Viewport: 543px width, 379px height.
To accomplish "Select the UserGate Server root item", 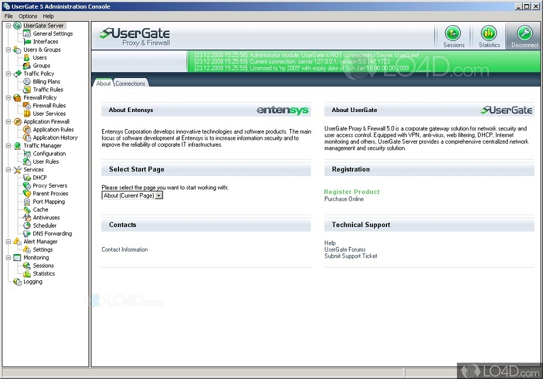I will tap(43, 26).
